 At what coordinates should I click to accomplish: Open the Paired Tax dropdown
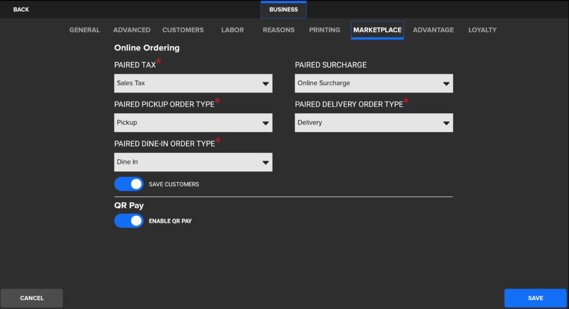pos(193,83)
